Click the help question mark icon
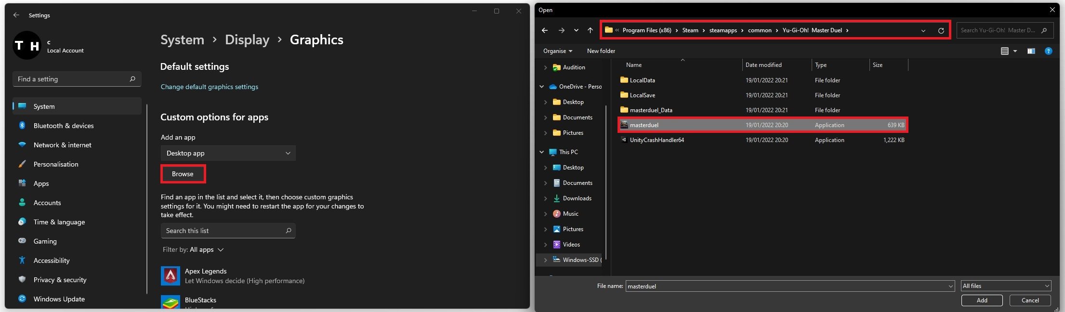This screenshot has width=1065, height=312. 1048,51
